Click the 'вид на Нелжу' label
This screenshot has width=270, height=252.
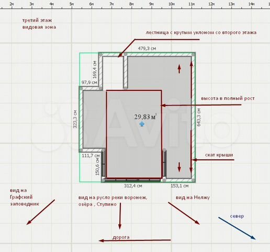pyautogui.click(x=193, y=197)
